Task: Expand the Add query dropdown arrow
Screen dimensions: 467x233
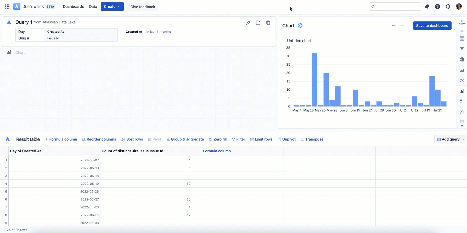Action: [463, 139]
